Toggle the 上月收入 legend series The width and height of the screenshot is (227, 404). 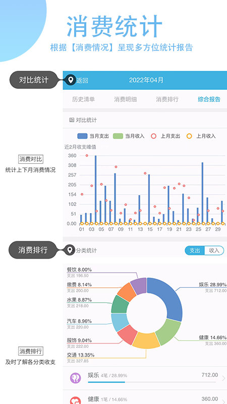[x=201, y=136]
